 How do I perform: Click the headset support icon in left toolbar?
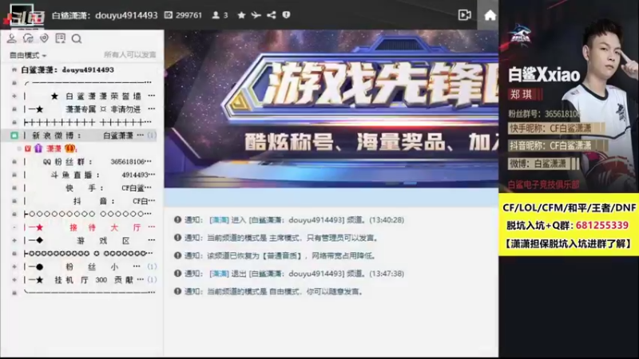click(28, 38)
